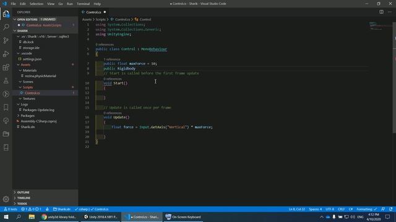396x222 pixels.
Task: Open the editor More Actions menu
Action: pyautogui.click(x=390, y=12)
